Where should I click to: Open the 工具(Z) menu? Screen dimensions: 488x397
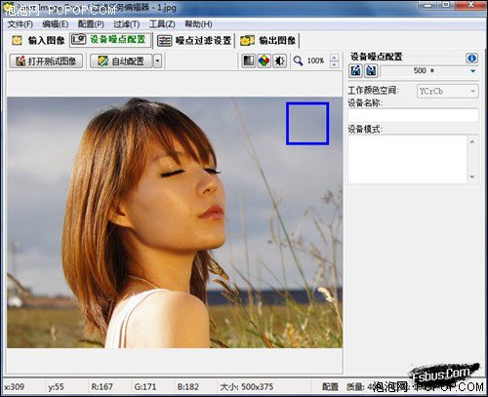click(x=162, y=24)
